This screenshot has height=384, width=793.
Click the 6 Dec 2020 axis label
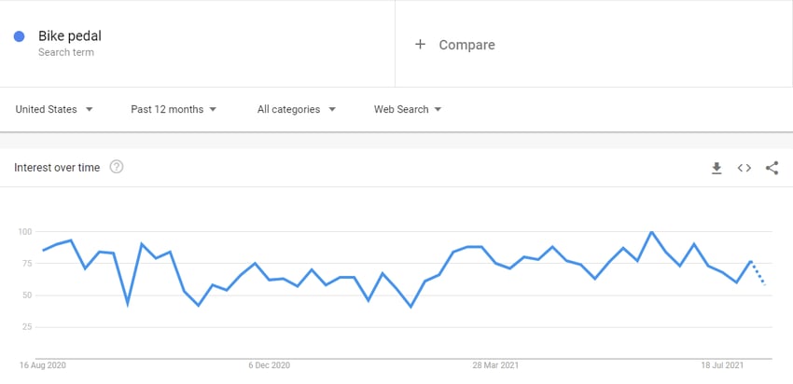(x=269, y=364)
